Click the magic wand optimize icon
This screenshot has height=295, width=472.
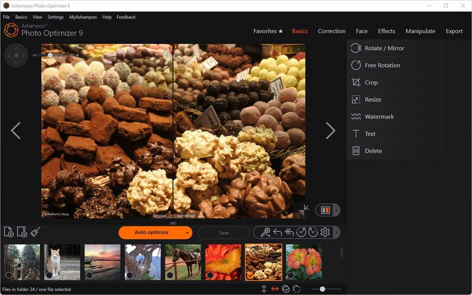click(x=265, y=233)
